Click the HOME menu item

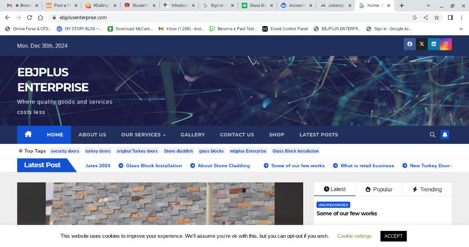(x=55, y=135)
